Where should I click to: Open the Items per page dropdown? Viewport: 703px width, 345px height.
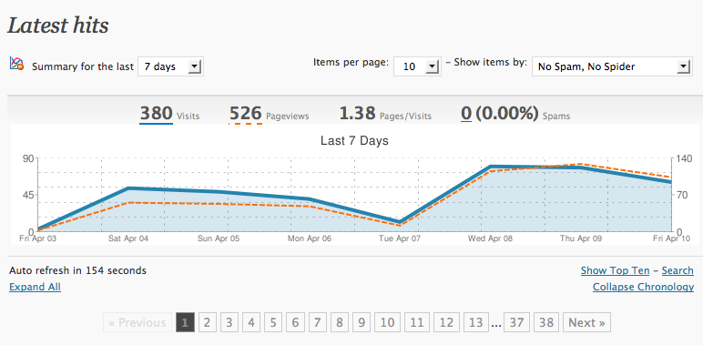tap(417, 66)
